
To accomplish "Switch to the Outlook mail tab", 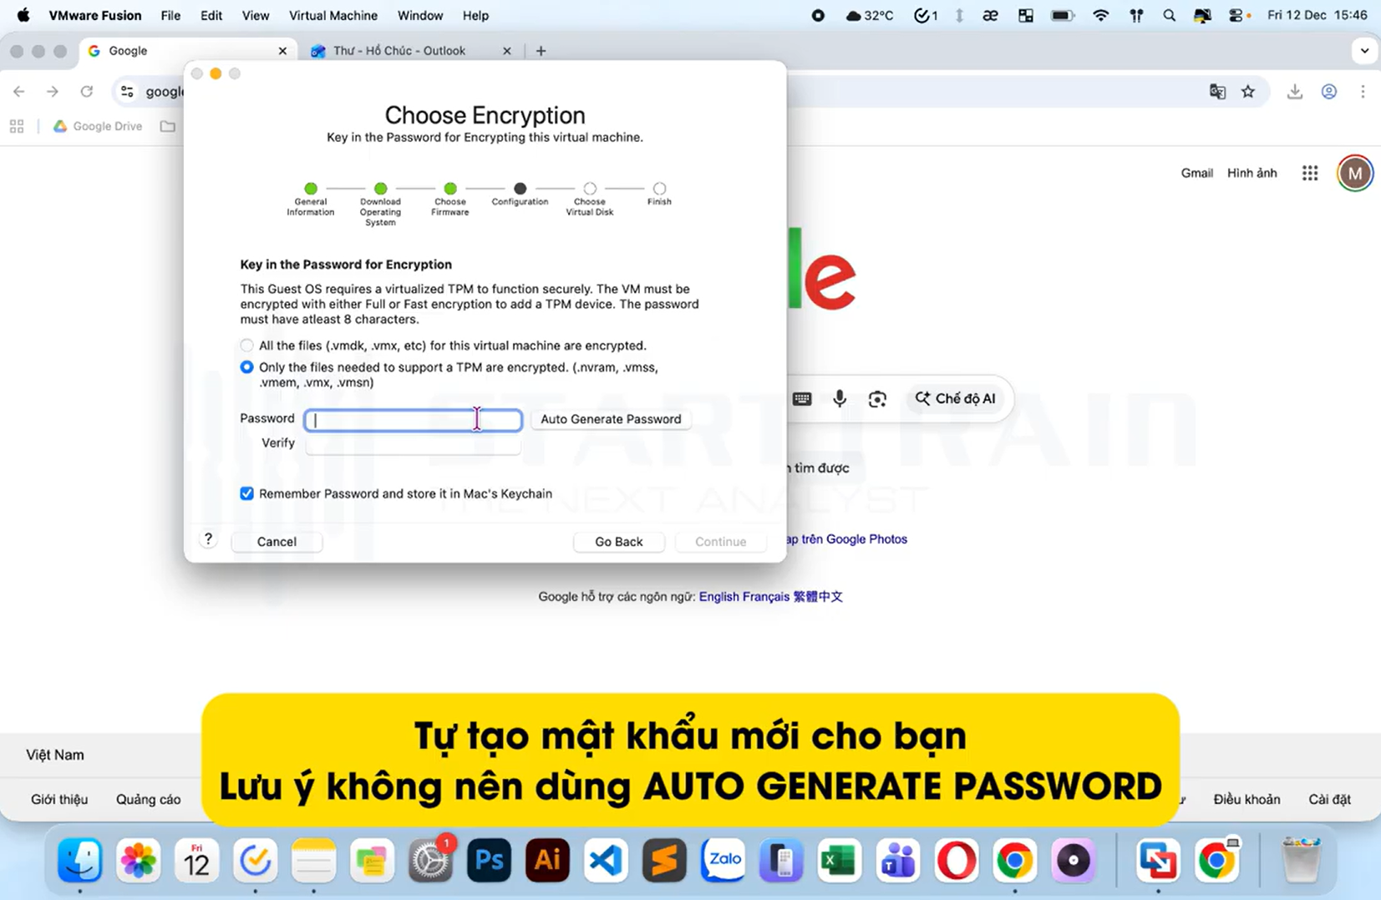I will click(399, 50).
